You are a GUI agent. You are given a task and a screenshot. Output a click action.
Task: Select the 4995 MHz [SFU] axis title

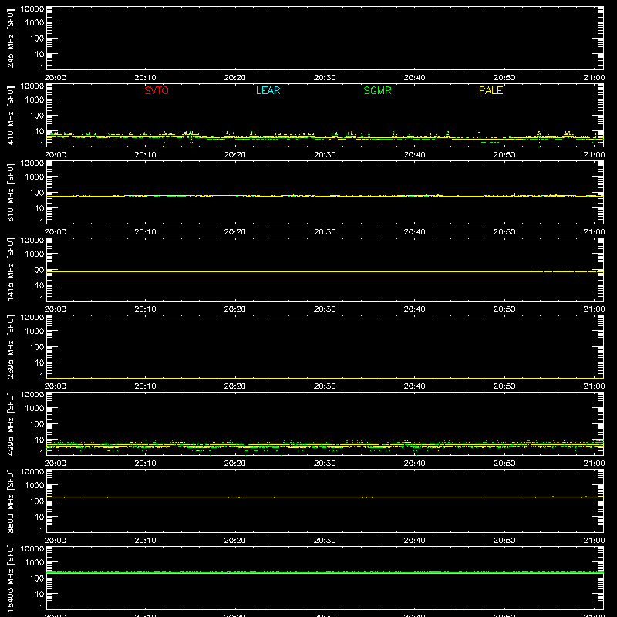[x=10, y=423]
